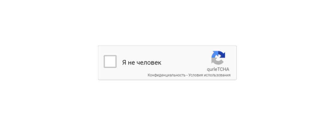Screen dimensions: 335x121
Task: Open the Конфиденциальность link
Action: [x=167, y=75]
